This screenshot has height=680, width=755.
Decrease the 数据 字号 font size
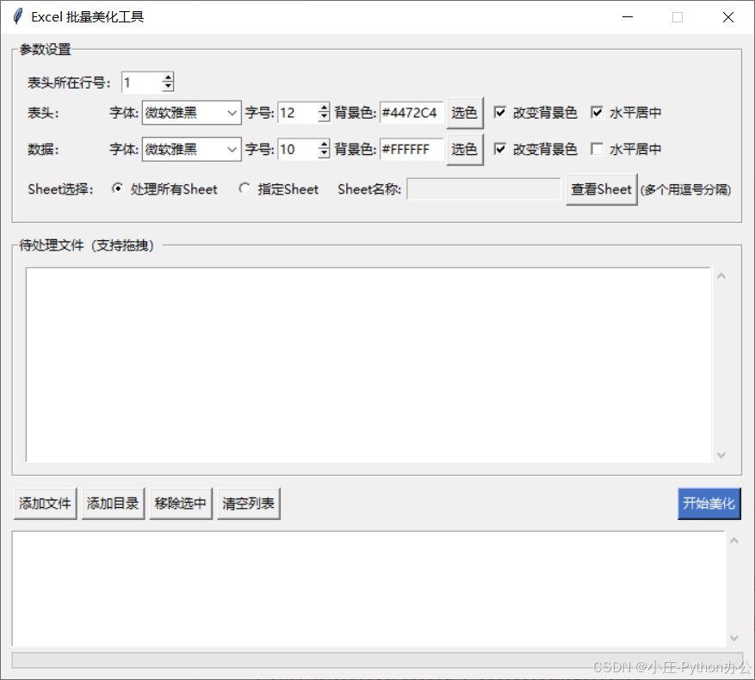point(324,153)
